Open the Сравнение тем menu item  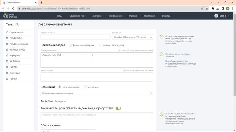[77, 16]
